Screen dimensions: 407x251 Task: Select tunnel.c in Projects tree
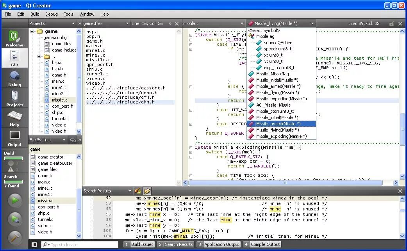[59, 119]
